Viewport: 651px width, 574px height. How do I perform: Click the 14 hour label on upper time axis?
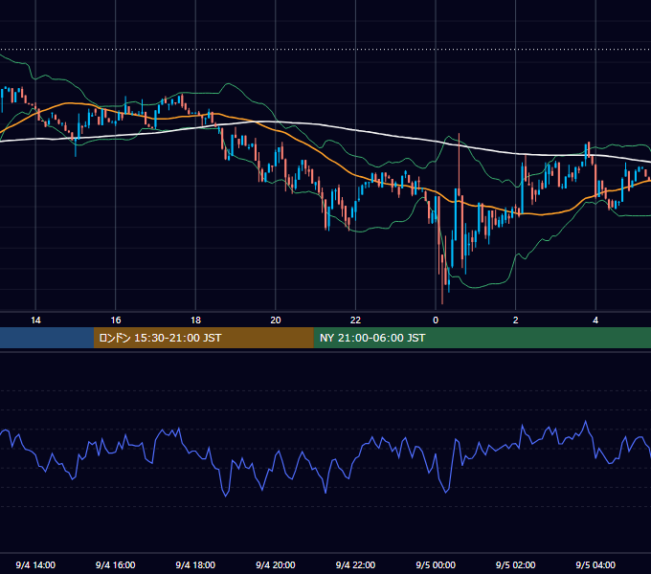coord(35,320)
